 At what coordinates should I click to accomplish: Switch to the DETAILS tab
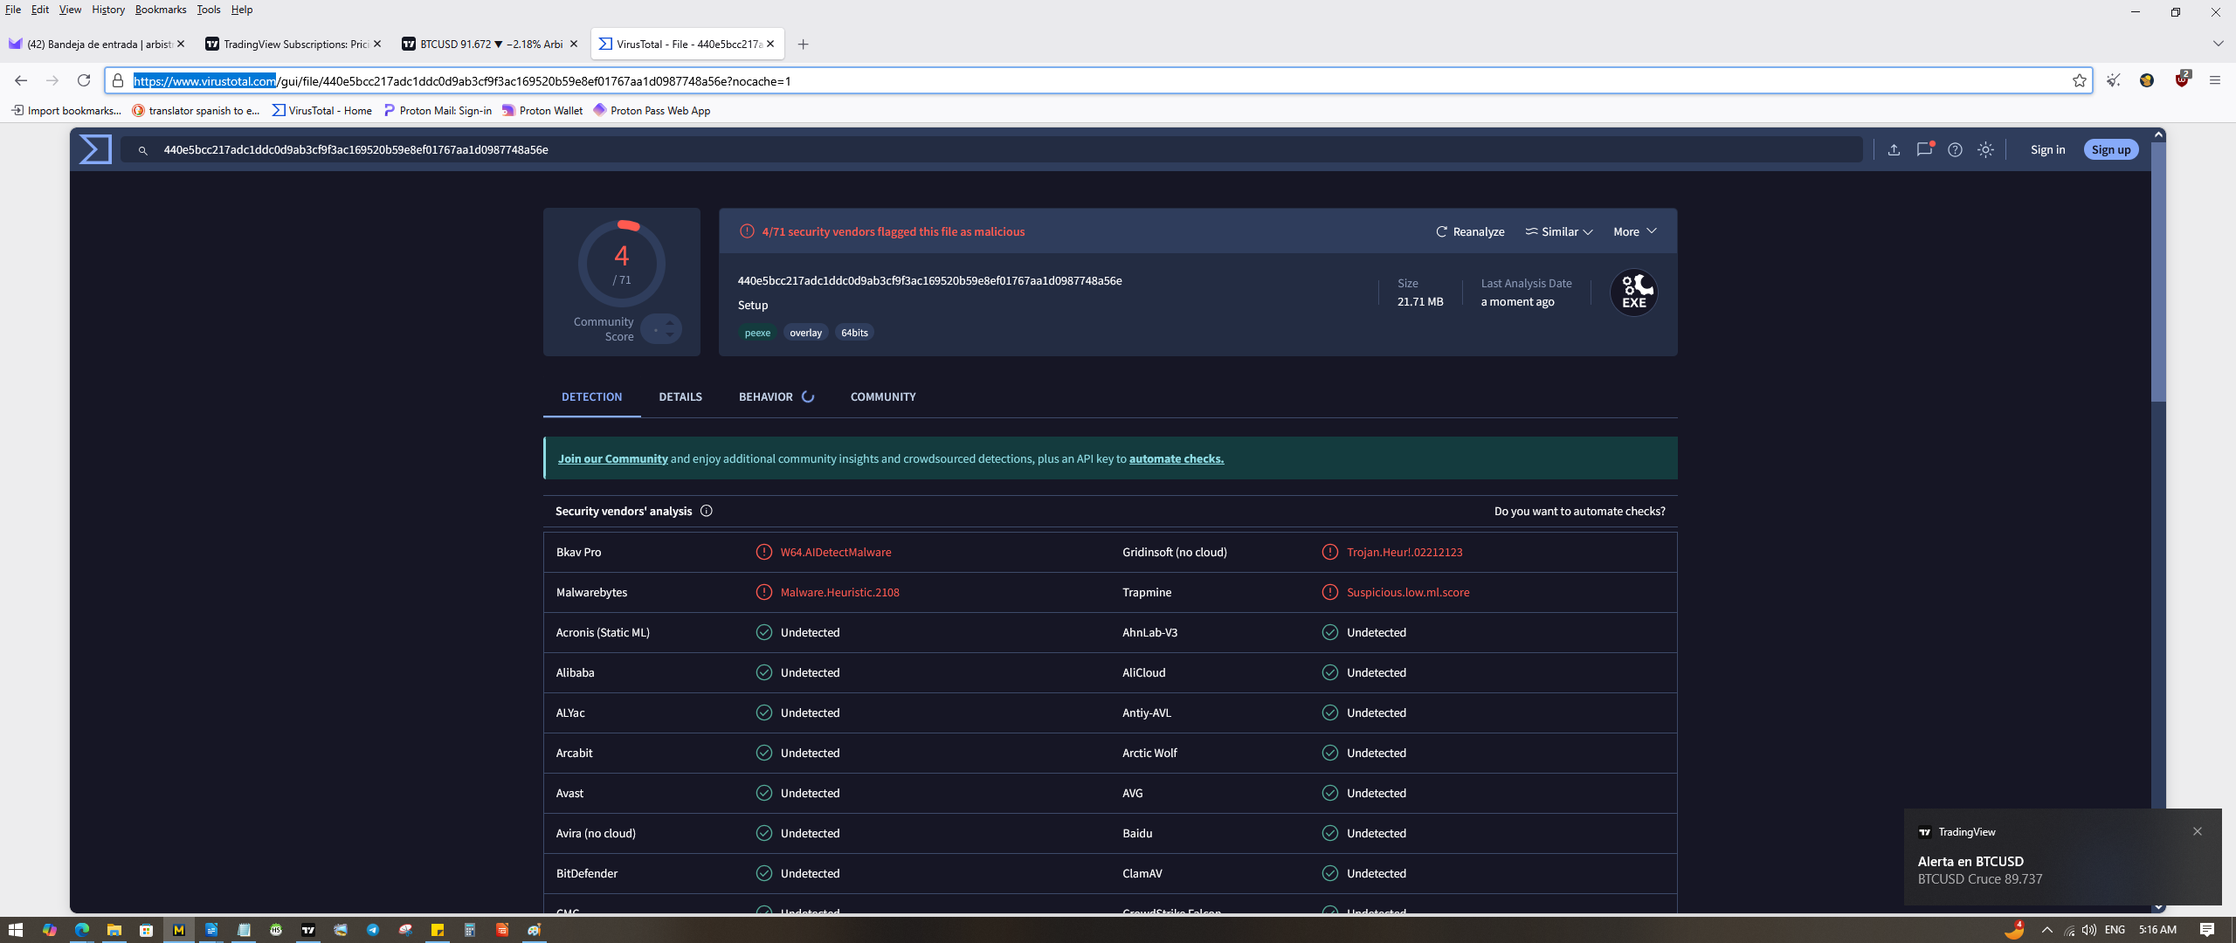point(680,396)
